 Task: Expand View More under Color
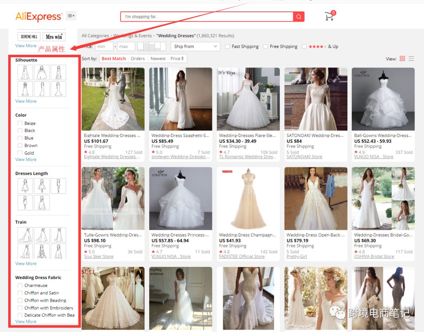coord(26,159)
